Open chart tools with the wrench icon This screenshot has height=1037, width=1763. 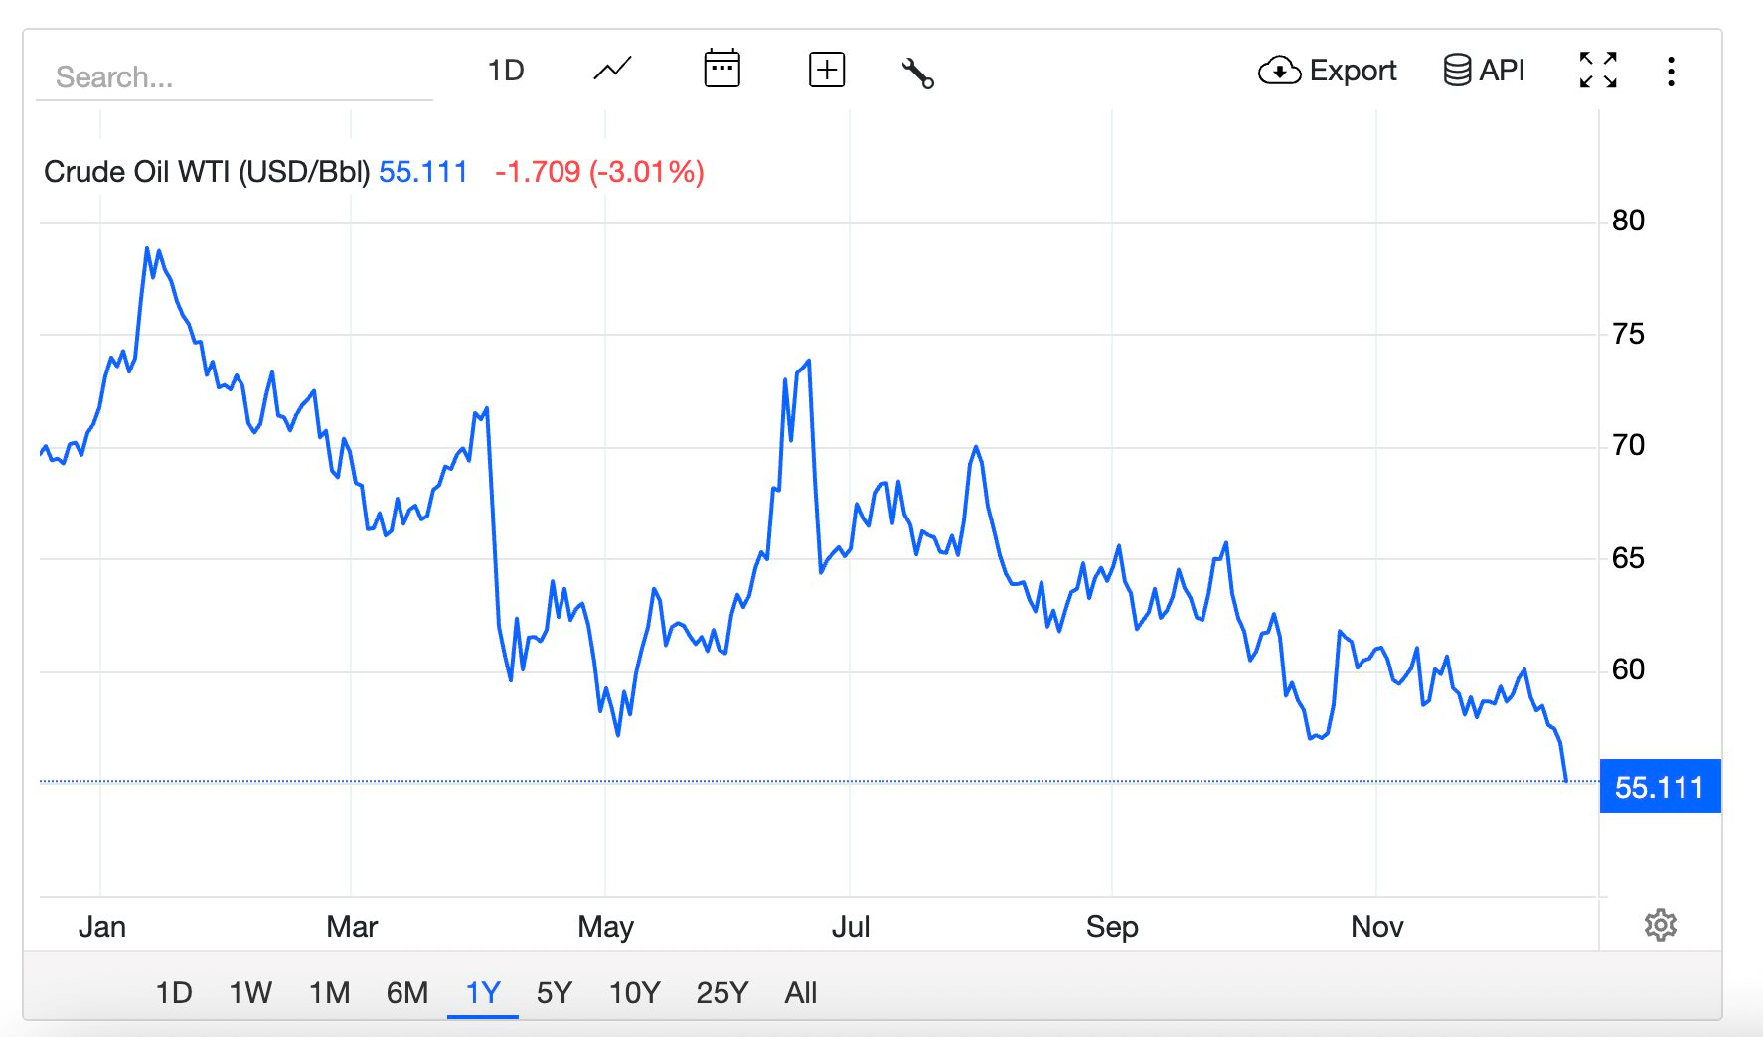[x=916, y=72]
